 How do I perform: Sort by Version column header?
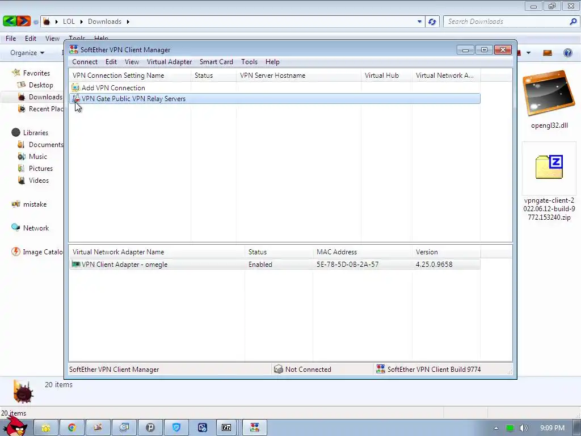pos(446,251)
